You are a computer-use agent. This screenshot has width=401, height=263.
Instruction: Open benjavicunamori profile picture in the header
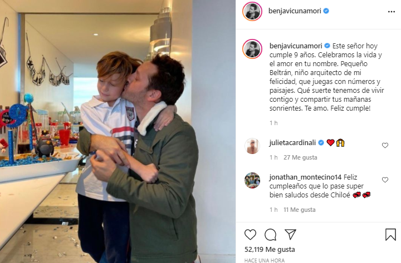click(252, 11)
